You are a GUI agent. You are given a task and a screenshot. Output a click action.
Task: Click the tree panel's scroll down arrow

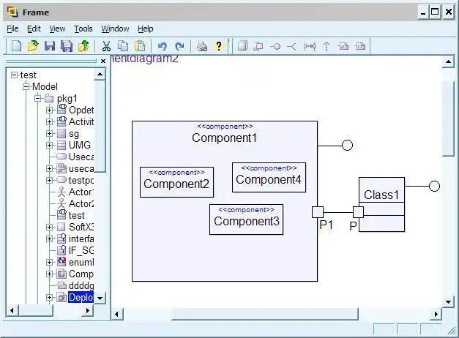100,298
